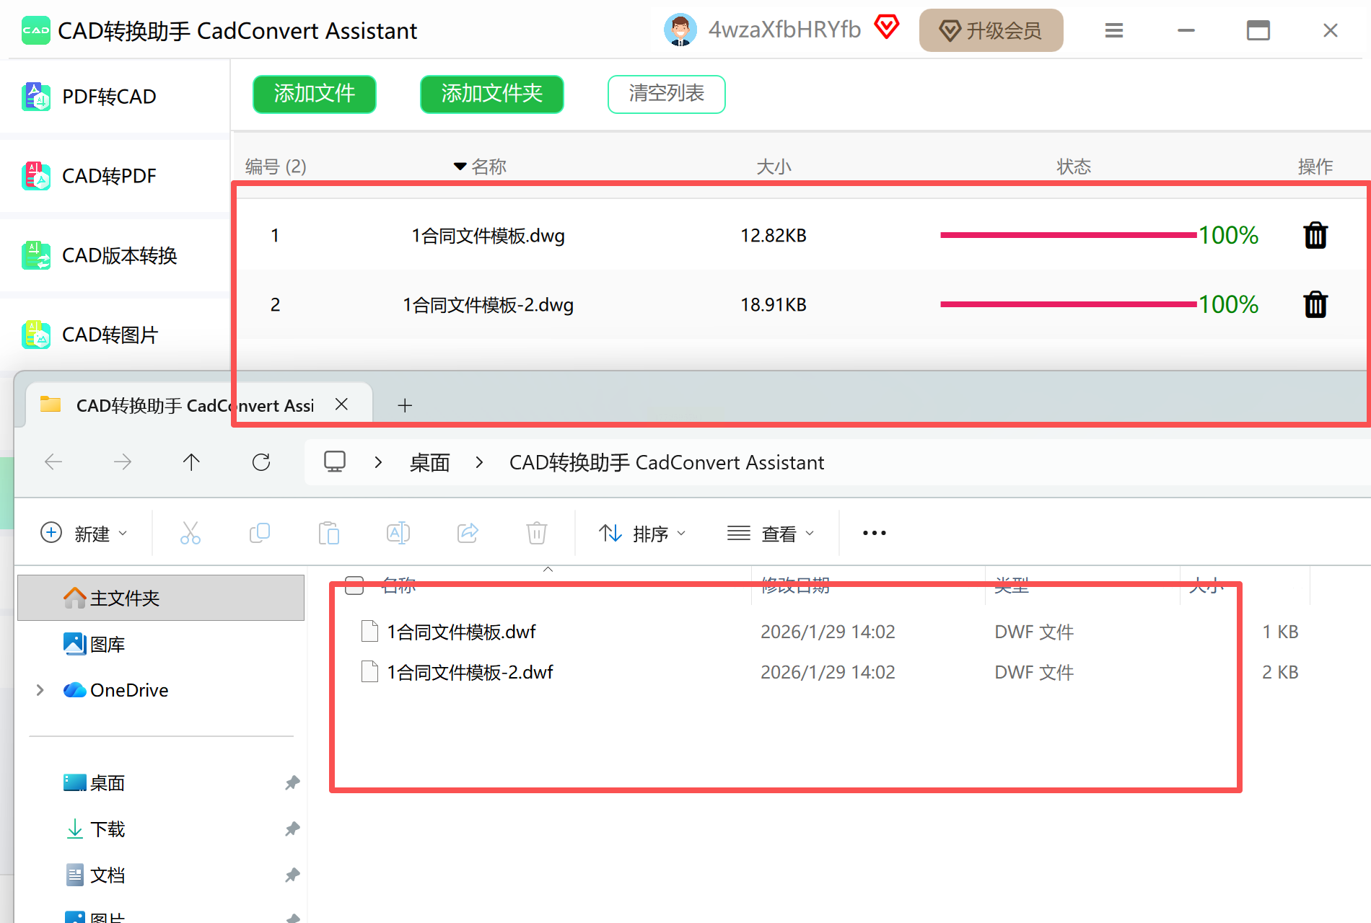Open 图库 in navigation pane
The image size is (1371, 923).
pos(95,644)
